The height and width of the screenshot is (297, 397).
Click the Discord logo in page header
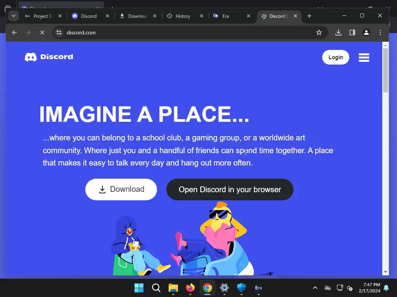tap(49, 57)
